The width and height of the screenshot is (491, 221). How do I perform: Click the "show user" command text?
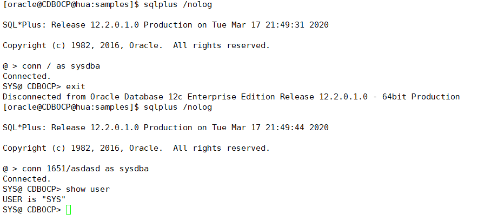coord(88,189)
